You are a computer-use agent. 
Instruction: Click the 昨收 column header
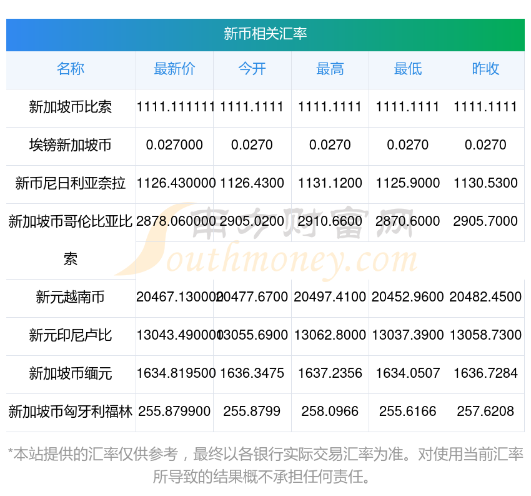coord(485,69)
